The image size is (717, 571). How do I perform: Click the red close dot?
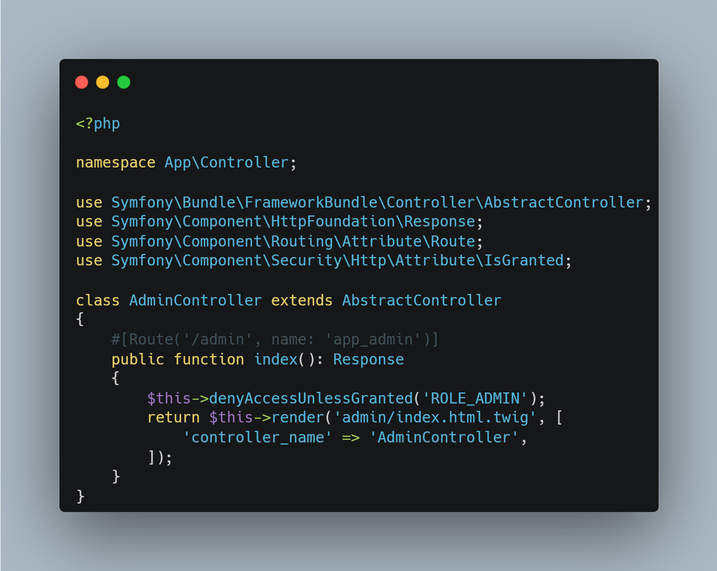tap(82, 82)
